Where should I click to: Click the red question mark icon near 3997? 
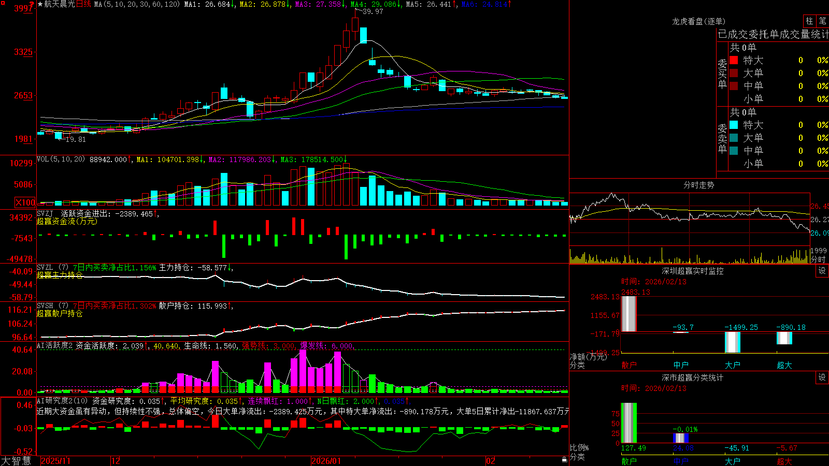33,5
